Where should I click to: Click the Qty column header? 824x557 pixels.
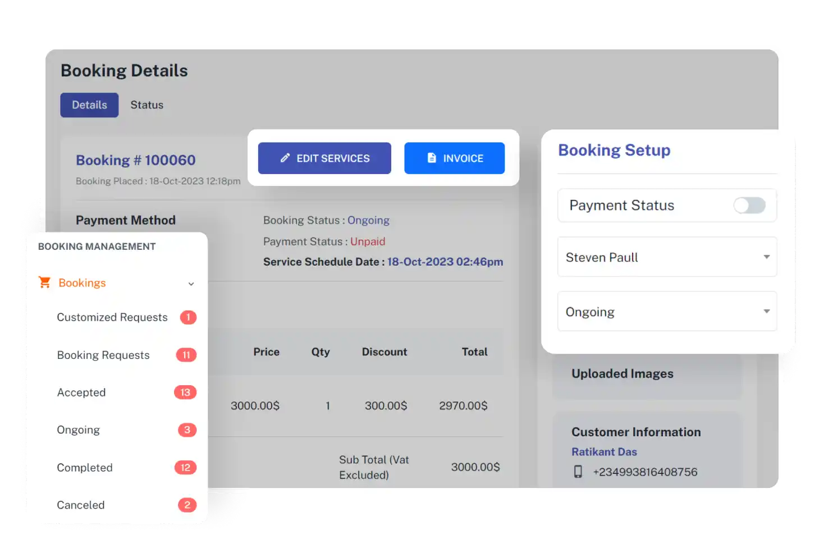[321, 352]
